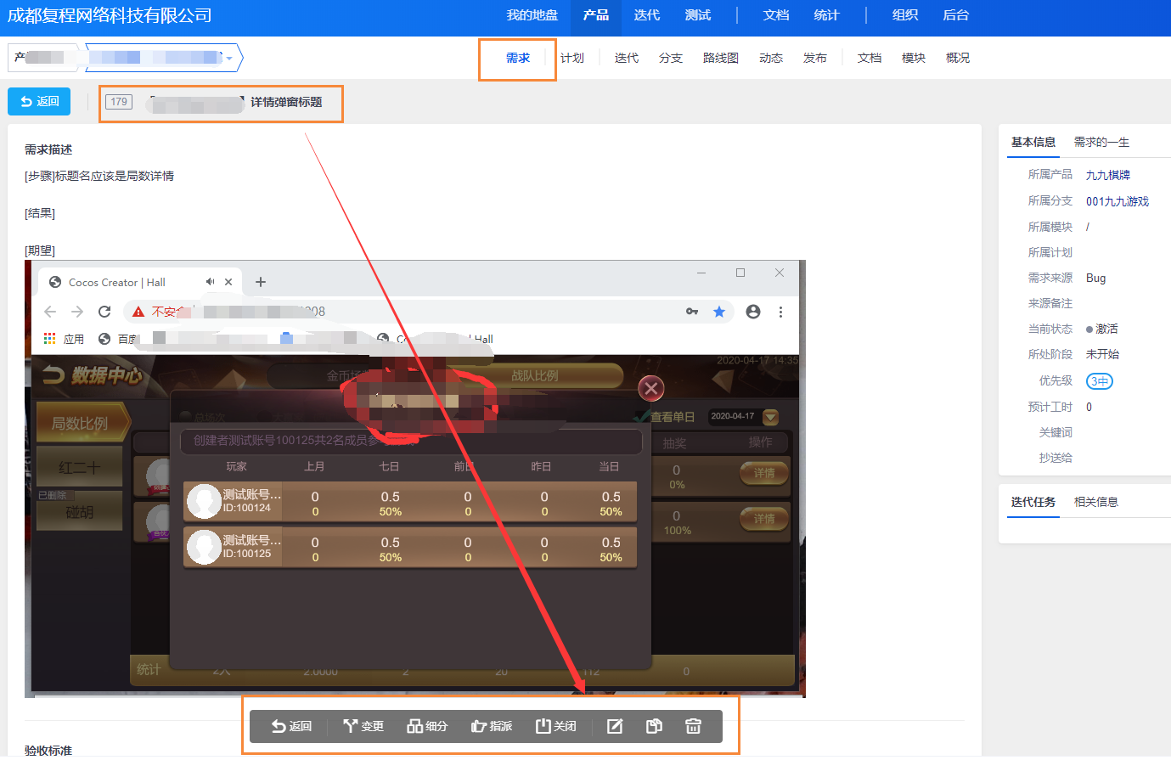Image resolution: width=1171 pixels, height=760 pixels.
Task: Open 测试 in the main navigation
Action: (x=698, y=15)
